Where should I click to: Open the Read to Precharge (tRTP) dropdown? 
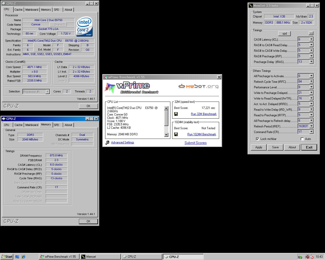(x=311, y=115)
